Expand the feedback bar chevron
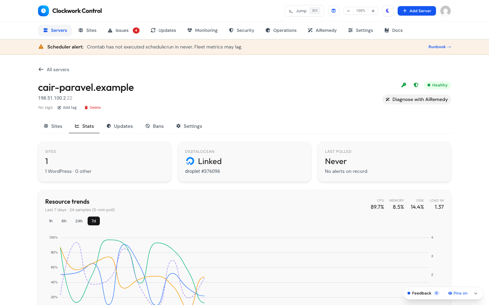This screenshot has height=305, width=489. (476, 293)
